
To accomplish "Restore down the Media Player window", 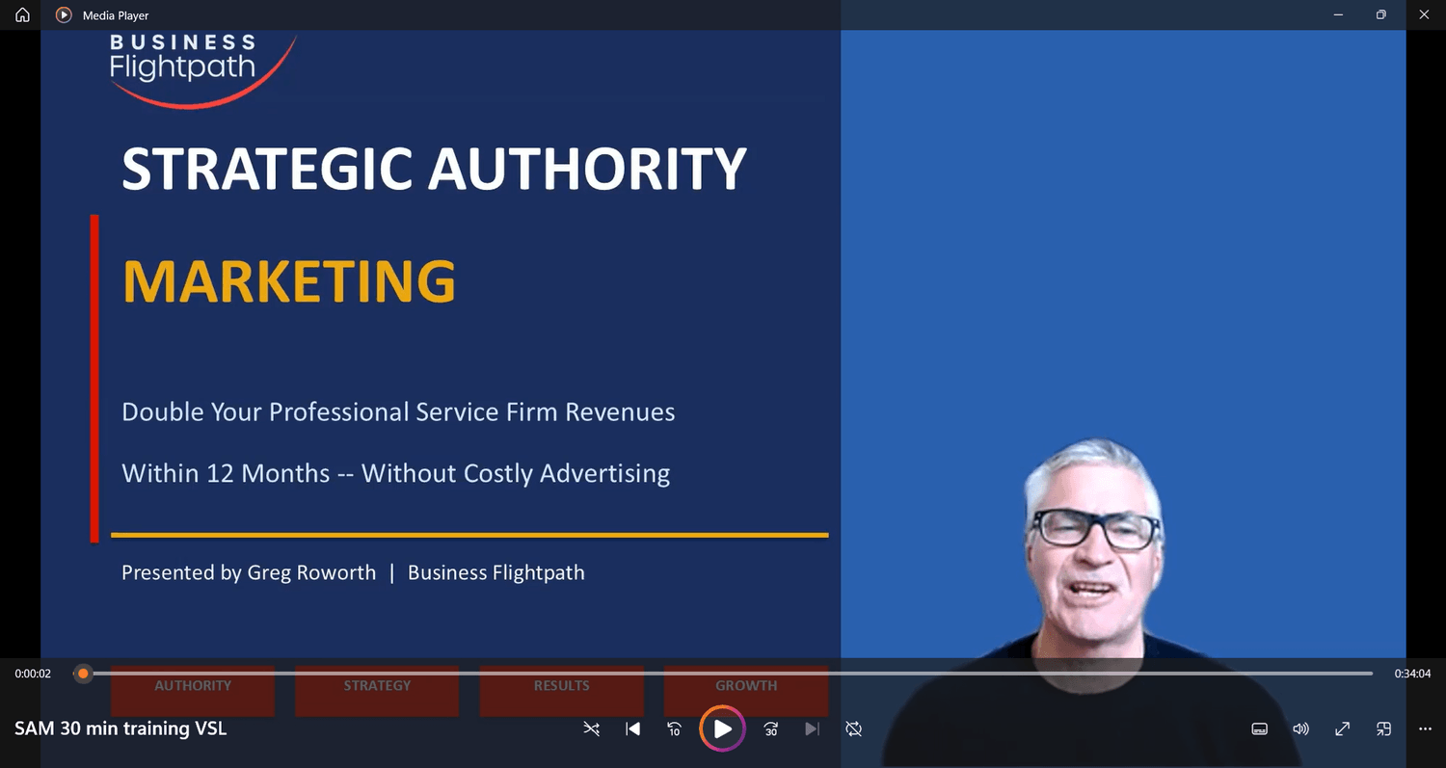I will tap(1380, 14).
